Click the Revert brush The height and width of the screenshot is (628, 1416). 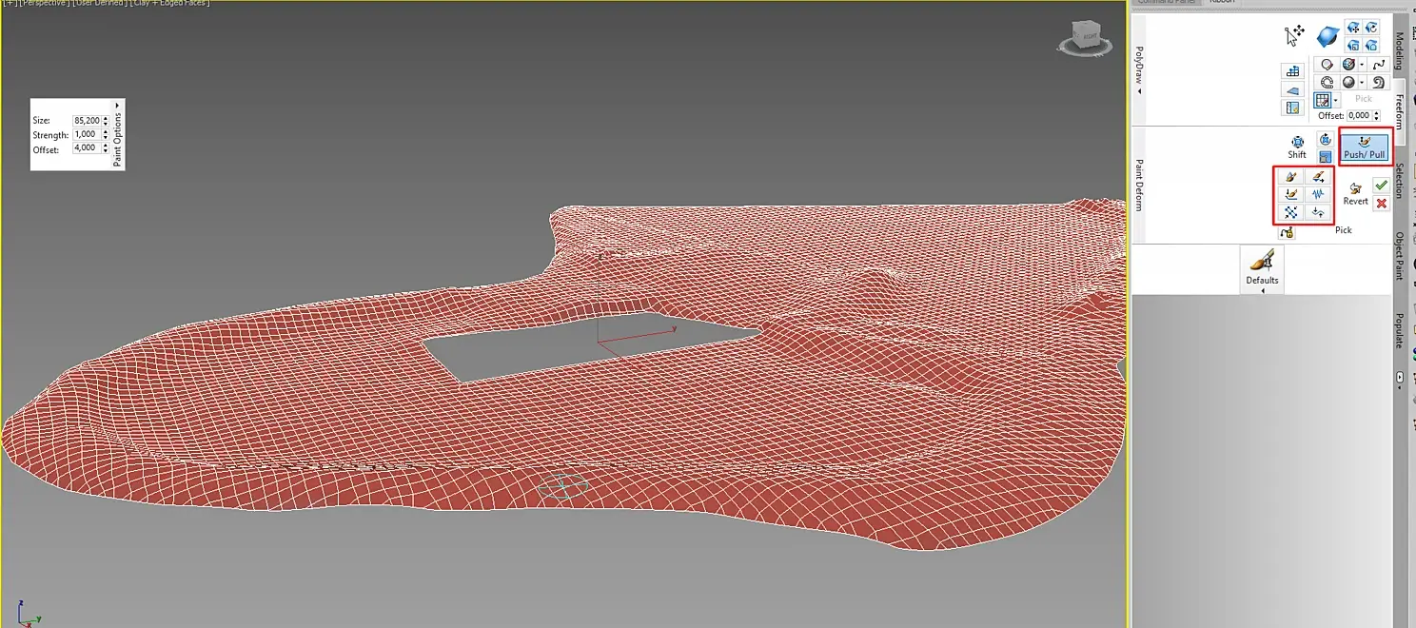pyautogui.click(x=1356, y=193)
